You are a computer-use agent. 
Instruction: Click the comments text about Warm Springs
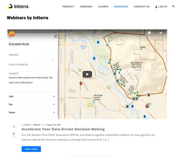pos(31,80)
